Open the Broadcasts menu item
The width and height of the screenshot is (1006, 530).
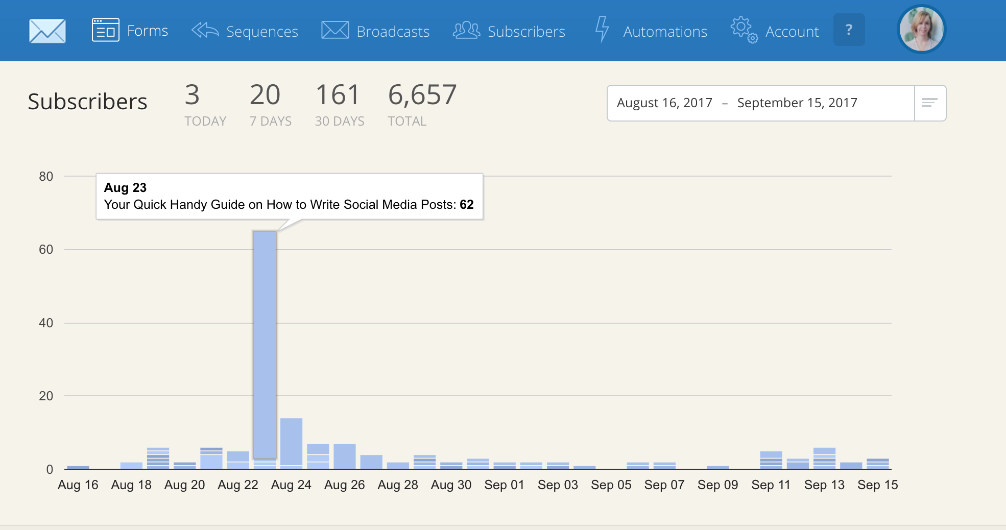pos(393,32)
